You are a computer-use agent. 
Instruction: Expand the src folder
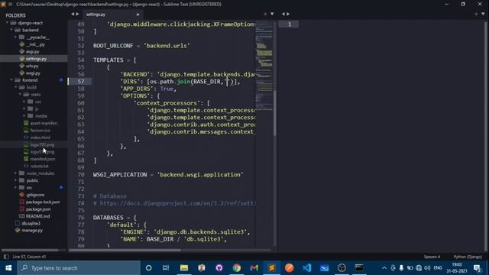pos(15,187)
